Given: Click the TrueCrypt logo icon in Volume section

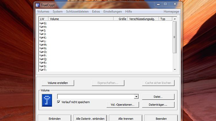Looking at the screenshot, I should tap(47, 100).
